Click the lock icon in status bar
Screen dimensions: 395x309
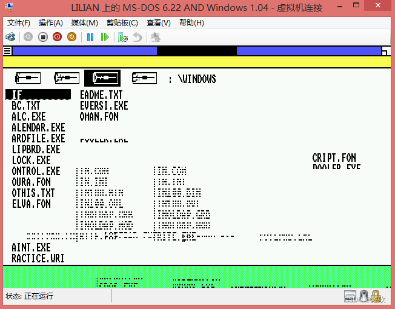point(376,296)
